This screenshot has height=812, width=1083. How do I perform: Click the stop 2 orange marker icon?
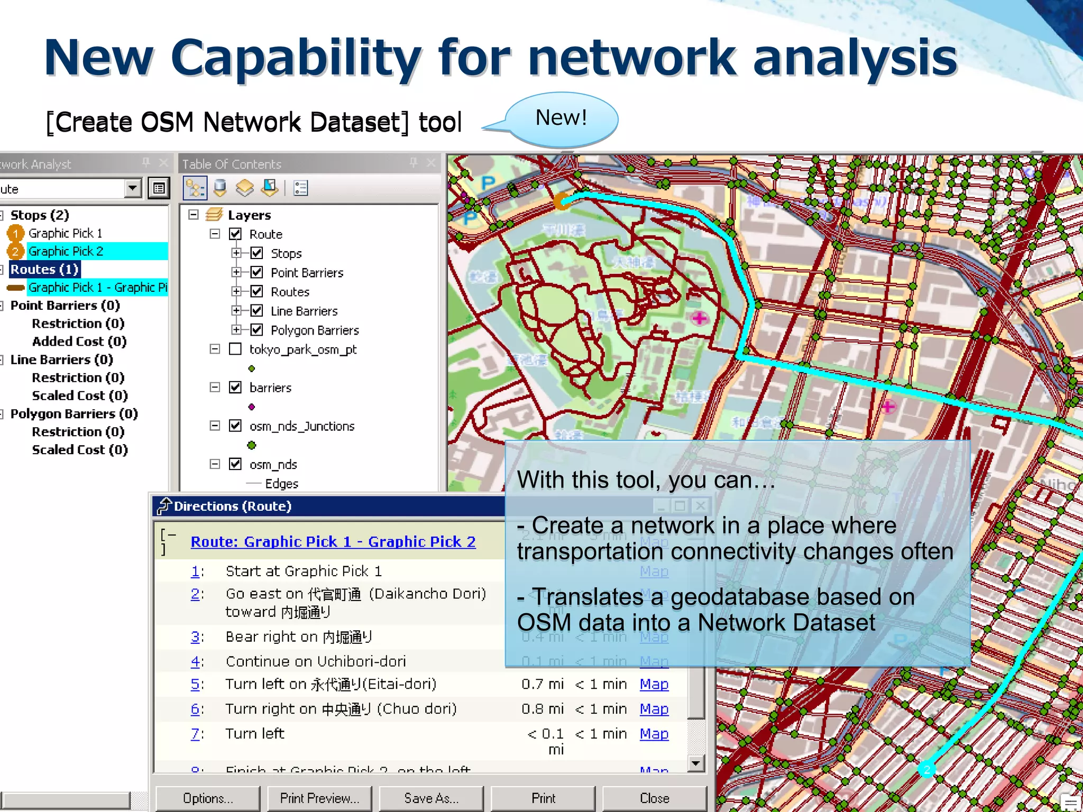pyautogui.click(x=15, y=251)
